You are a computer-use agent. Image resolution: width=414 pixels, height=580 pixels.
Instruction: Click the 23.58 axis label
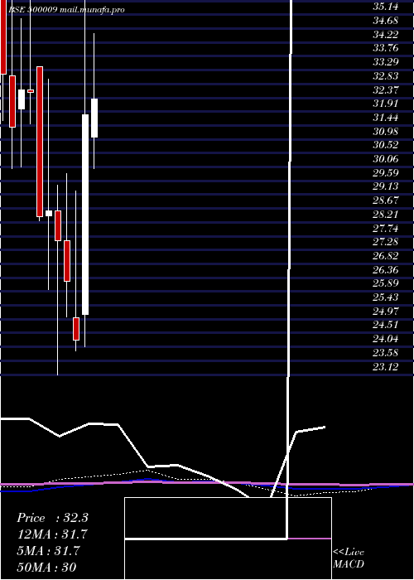[x=386, y=353]
